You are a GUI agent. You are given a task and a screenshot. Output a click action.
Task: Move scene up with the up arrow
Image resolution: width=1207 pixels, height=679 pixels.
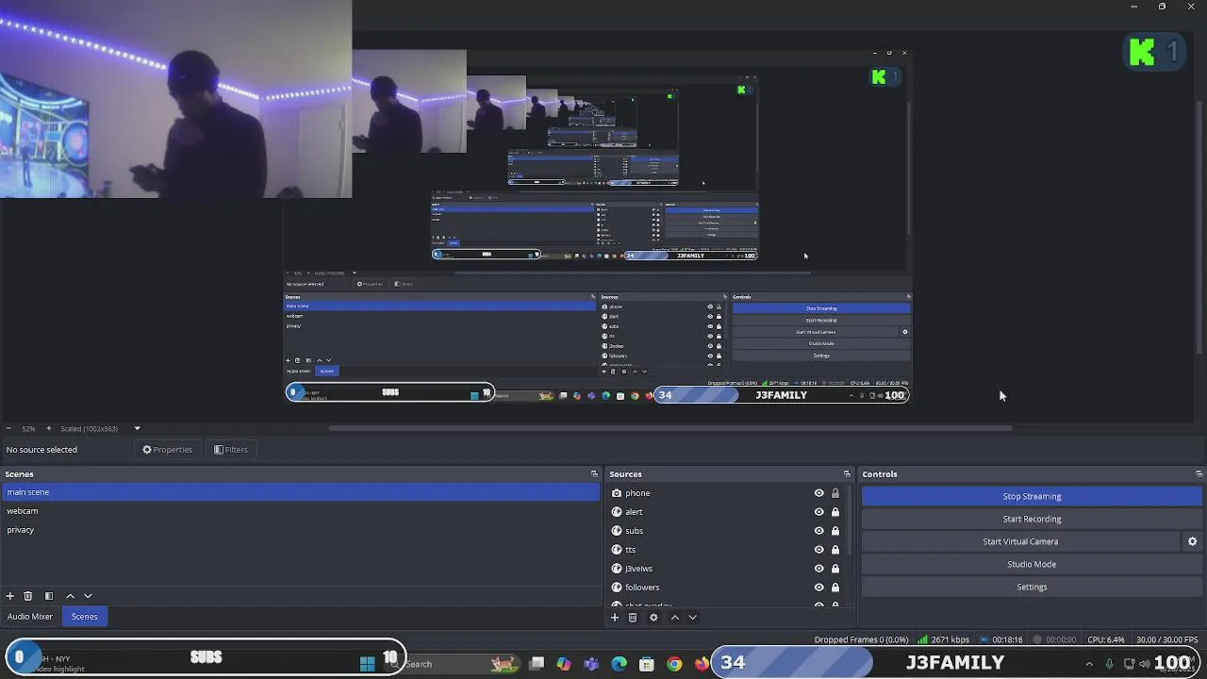coord(70,596)
